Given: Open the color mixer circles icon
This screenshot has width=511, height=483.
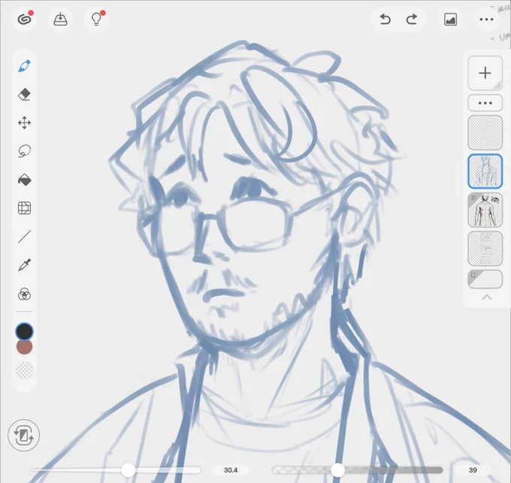Looking at the screenshot, I should 25,294.
